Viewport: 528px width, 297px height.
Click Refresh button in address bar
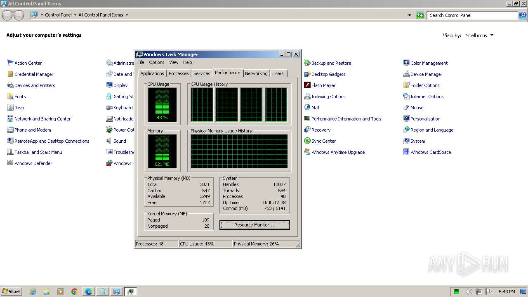click(420, 15)
